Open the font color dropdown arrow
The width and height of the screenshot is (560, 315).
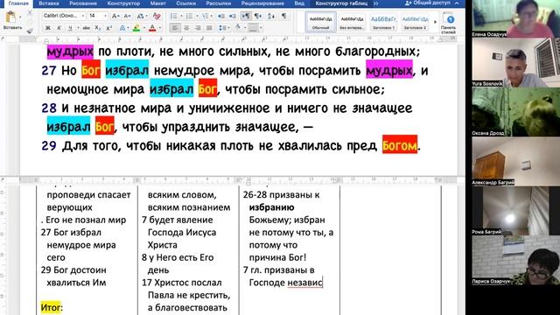coord(159,28)
